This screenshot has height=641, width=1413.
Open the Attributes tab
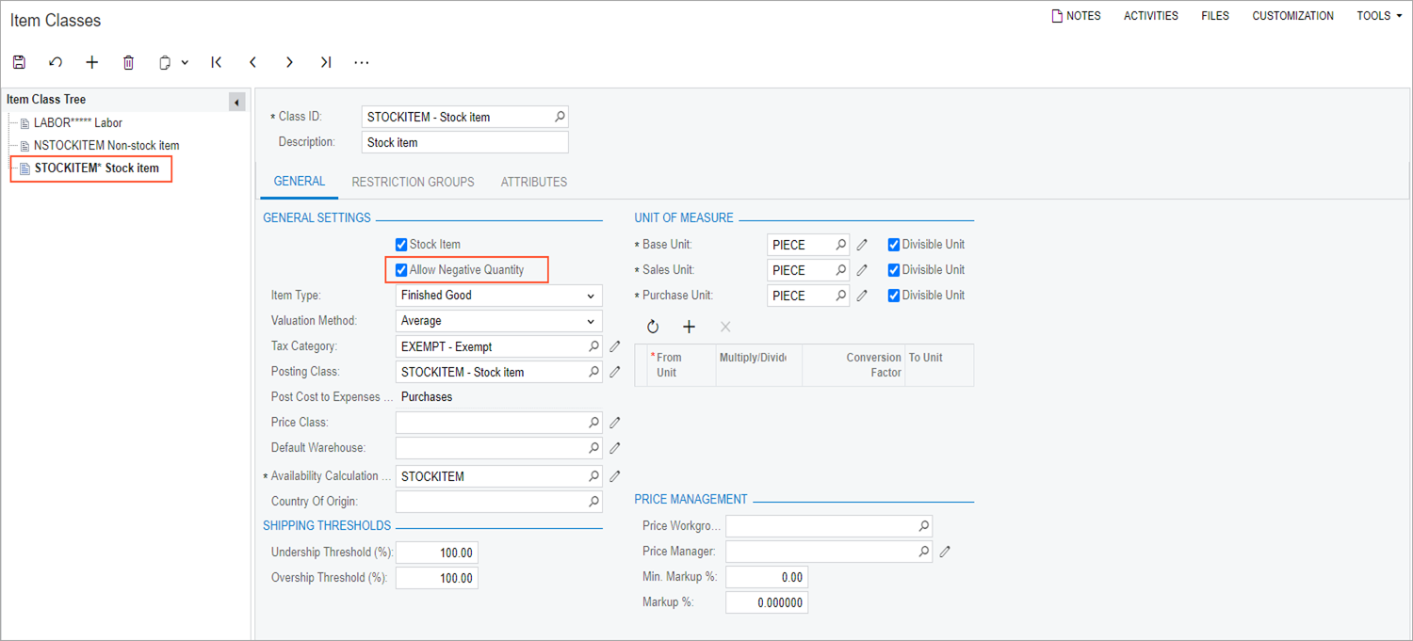click(x=533, y=182)
